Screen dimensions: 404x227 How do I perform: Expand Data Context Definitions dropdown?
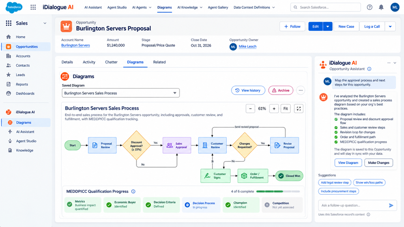[273, 7]
